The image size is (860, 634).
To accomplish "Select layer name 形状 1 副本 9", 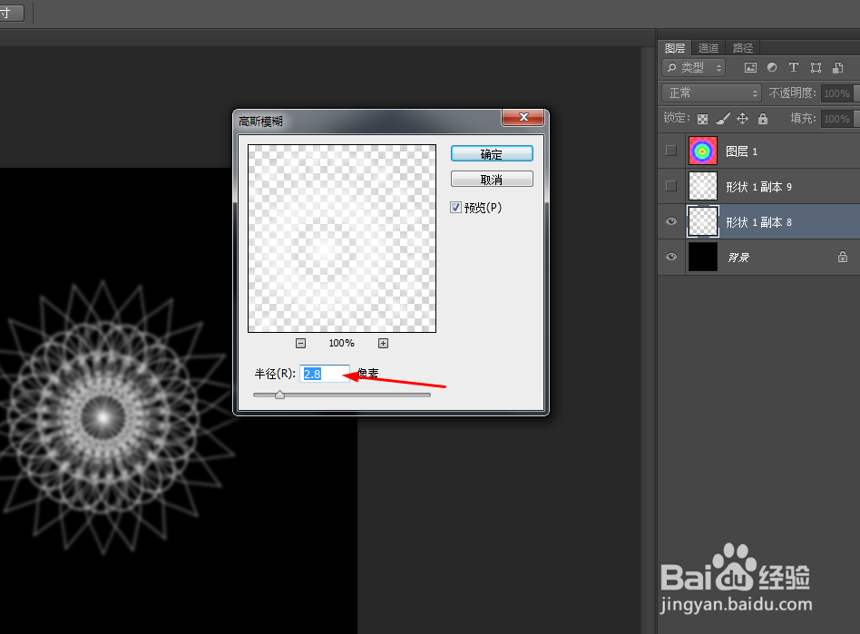I will coord(758,187).
